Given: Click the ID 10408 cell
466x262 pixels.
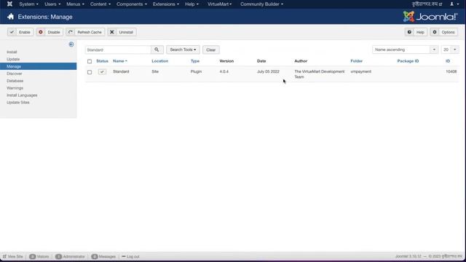Looking at the screenshot, I should (x=451, y=71).
